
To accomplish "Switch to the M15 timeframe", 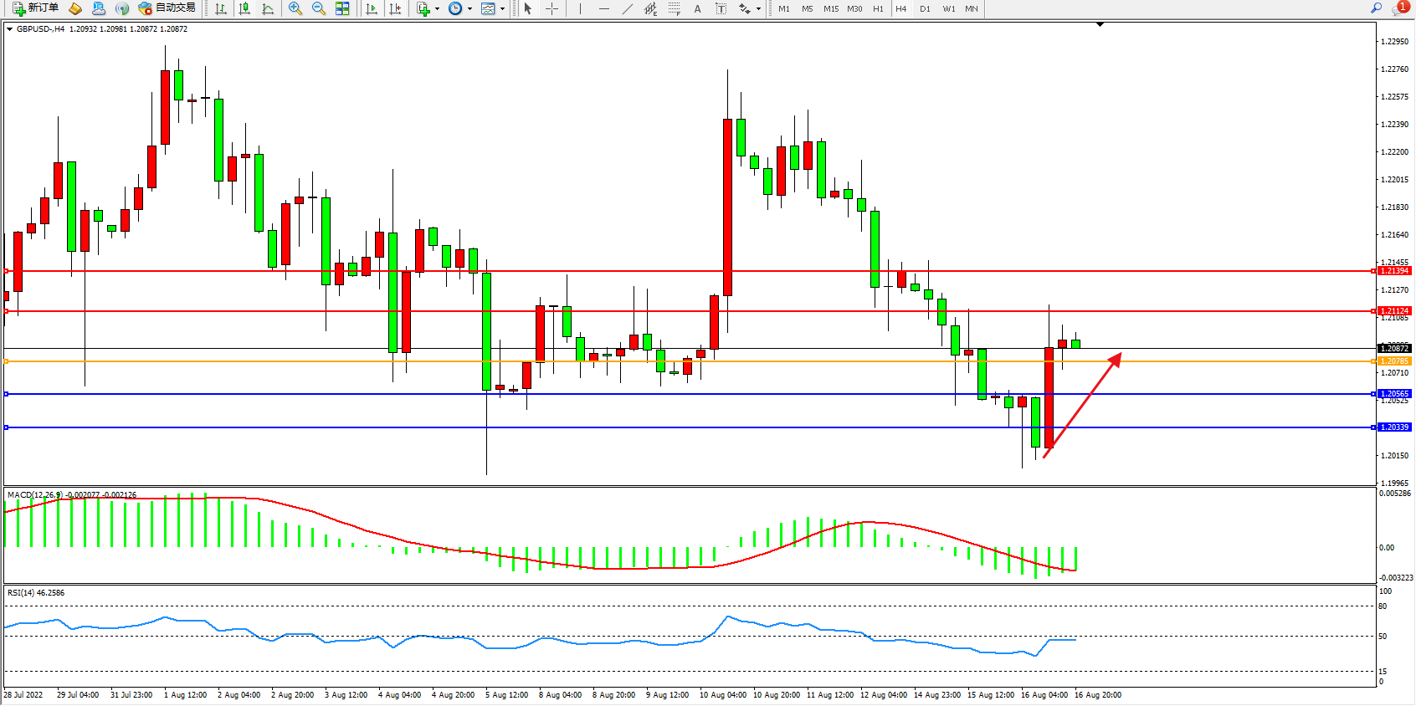I will tap(830, 8).
